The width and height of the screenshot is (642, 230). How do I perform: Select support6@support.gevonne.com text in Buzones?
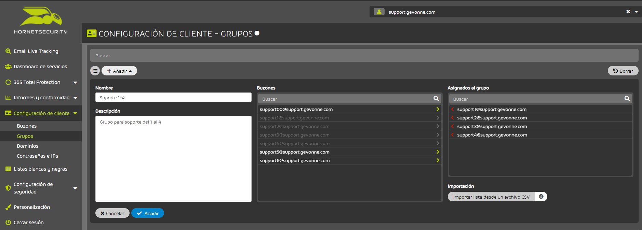point(295,160)
